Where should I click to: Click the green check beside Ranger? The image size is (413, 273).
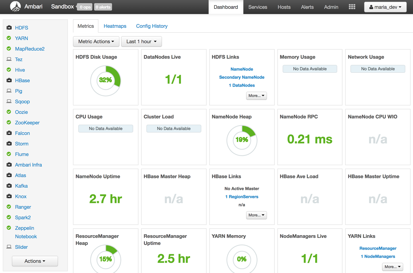click(x=9, y=207)
